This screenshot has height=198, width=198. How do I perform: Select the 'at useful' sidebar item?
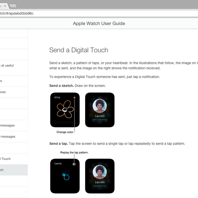click(14, 68)
